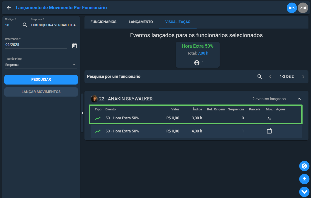The height and width of the screenshot is (198, 311).
Task: Collapse the left filter panel handle
Action: click(82, 113)
